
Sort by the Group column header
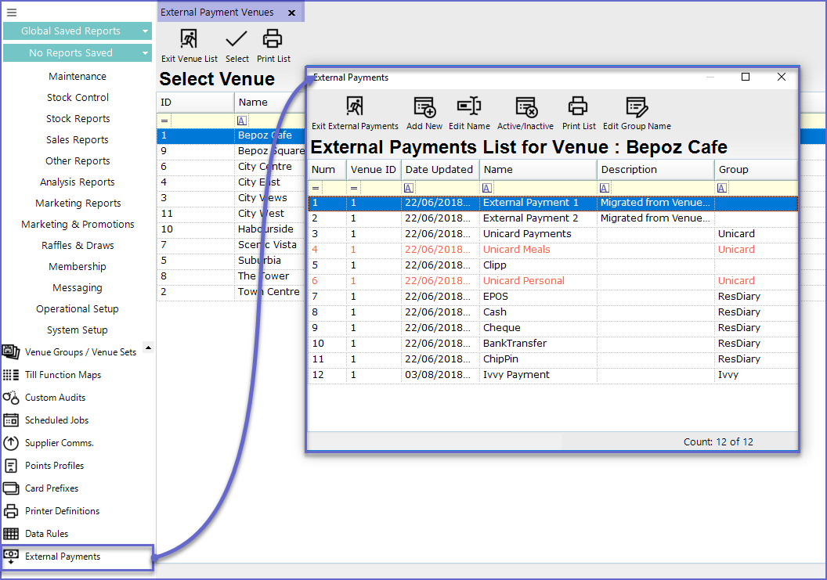tap(754, 169)
